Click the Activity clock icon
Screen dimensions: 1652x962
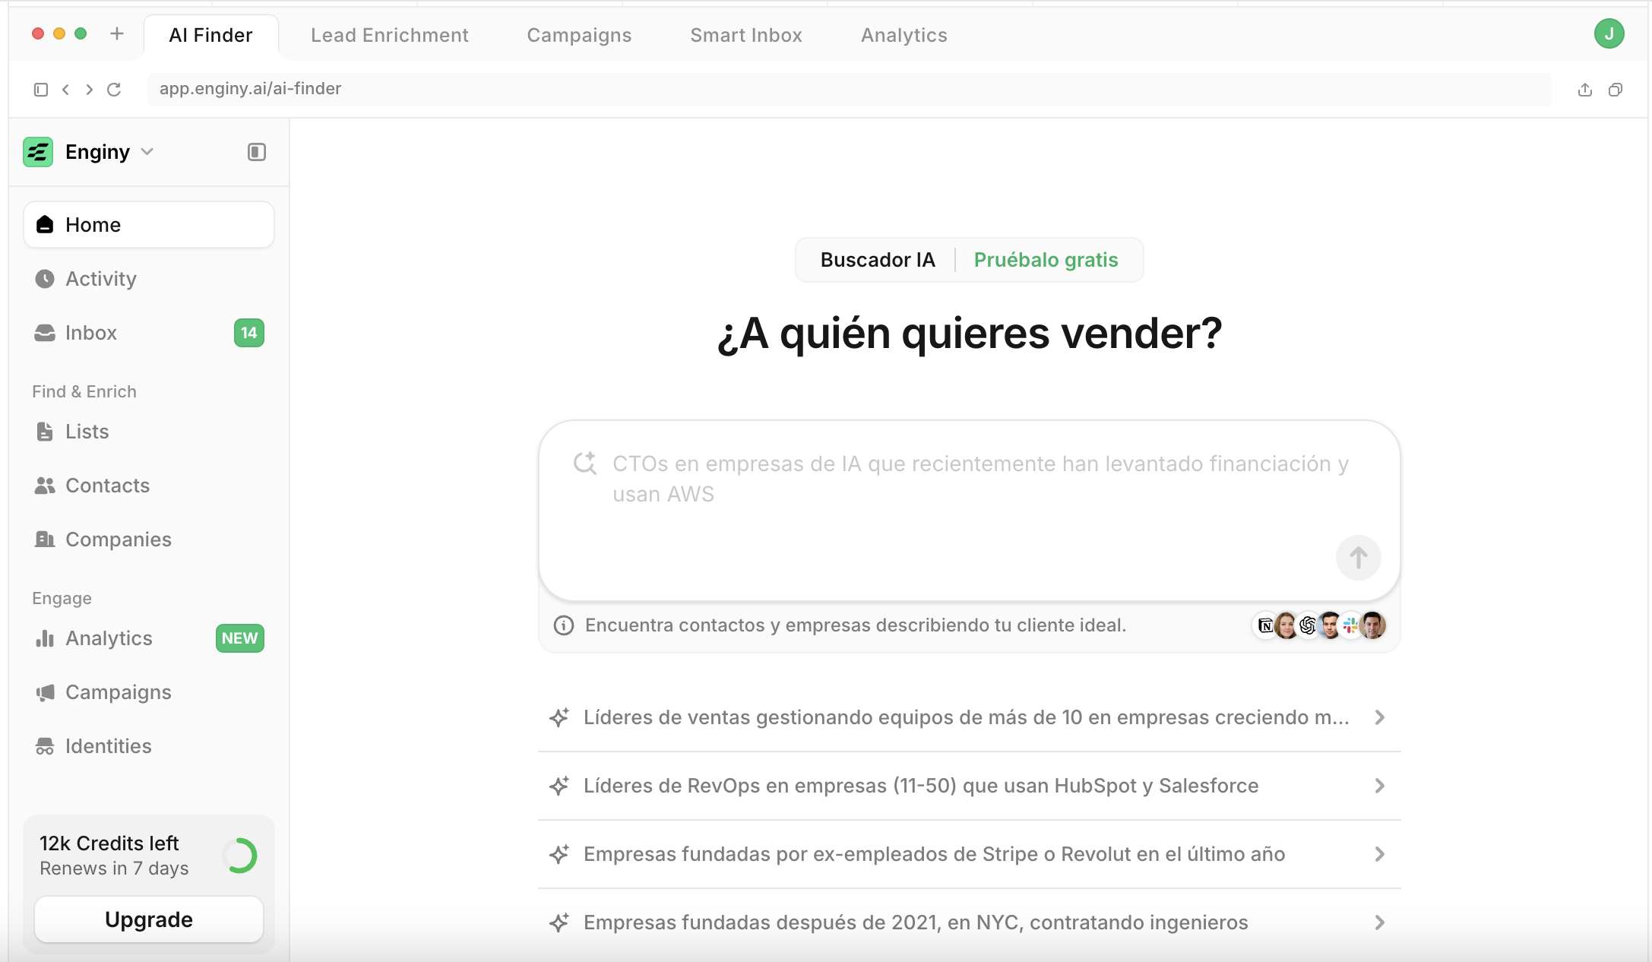click(x=45, y=279)
